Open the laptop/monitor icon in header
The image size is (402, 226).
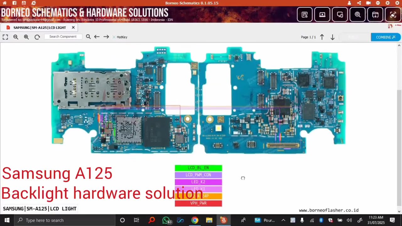[322, 14]
